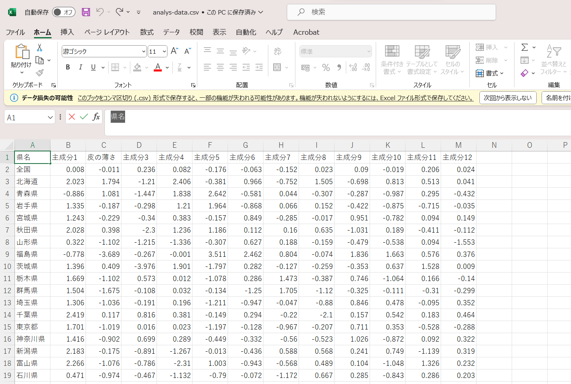Toggle align left button
The width and height of the screenshot is (571, 384).
(207, 67)
